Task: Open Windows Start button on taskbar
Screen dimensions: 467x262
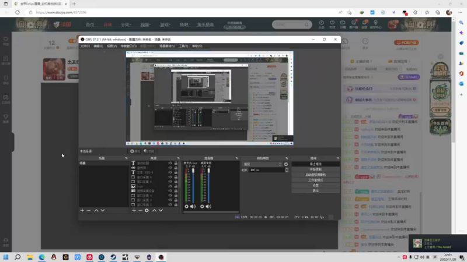Action: click(6, 257)
